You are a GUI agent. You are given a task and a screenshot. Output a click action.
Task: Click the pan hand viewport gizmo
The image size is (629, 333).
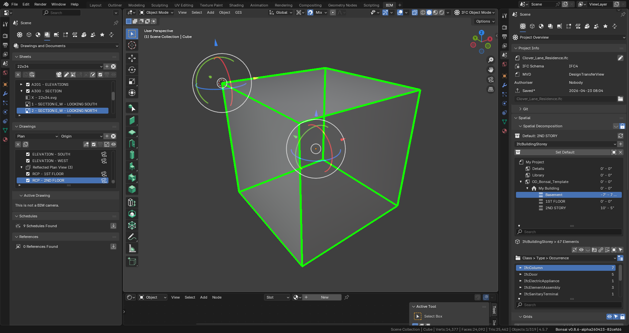(x=491, y=70)
